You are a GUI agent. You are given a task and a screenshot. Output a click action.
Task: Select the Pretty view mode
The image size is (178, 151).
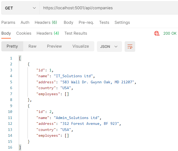tap(12, 46)
